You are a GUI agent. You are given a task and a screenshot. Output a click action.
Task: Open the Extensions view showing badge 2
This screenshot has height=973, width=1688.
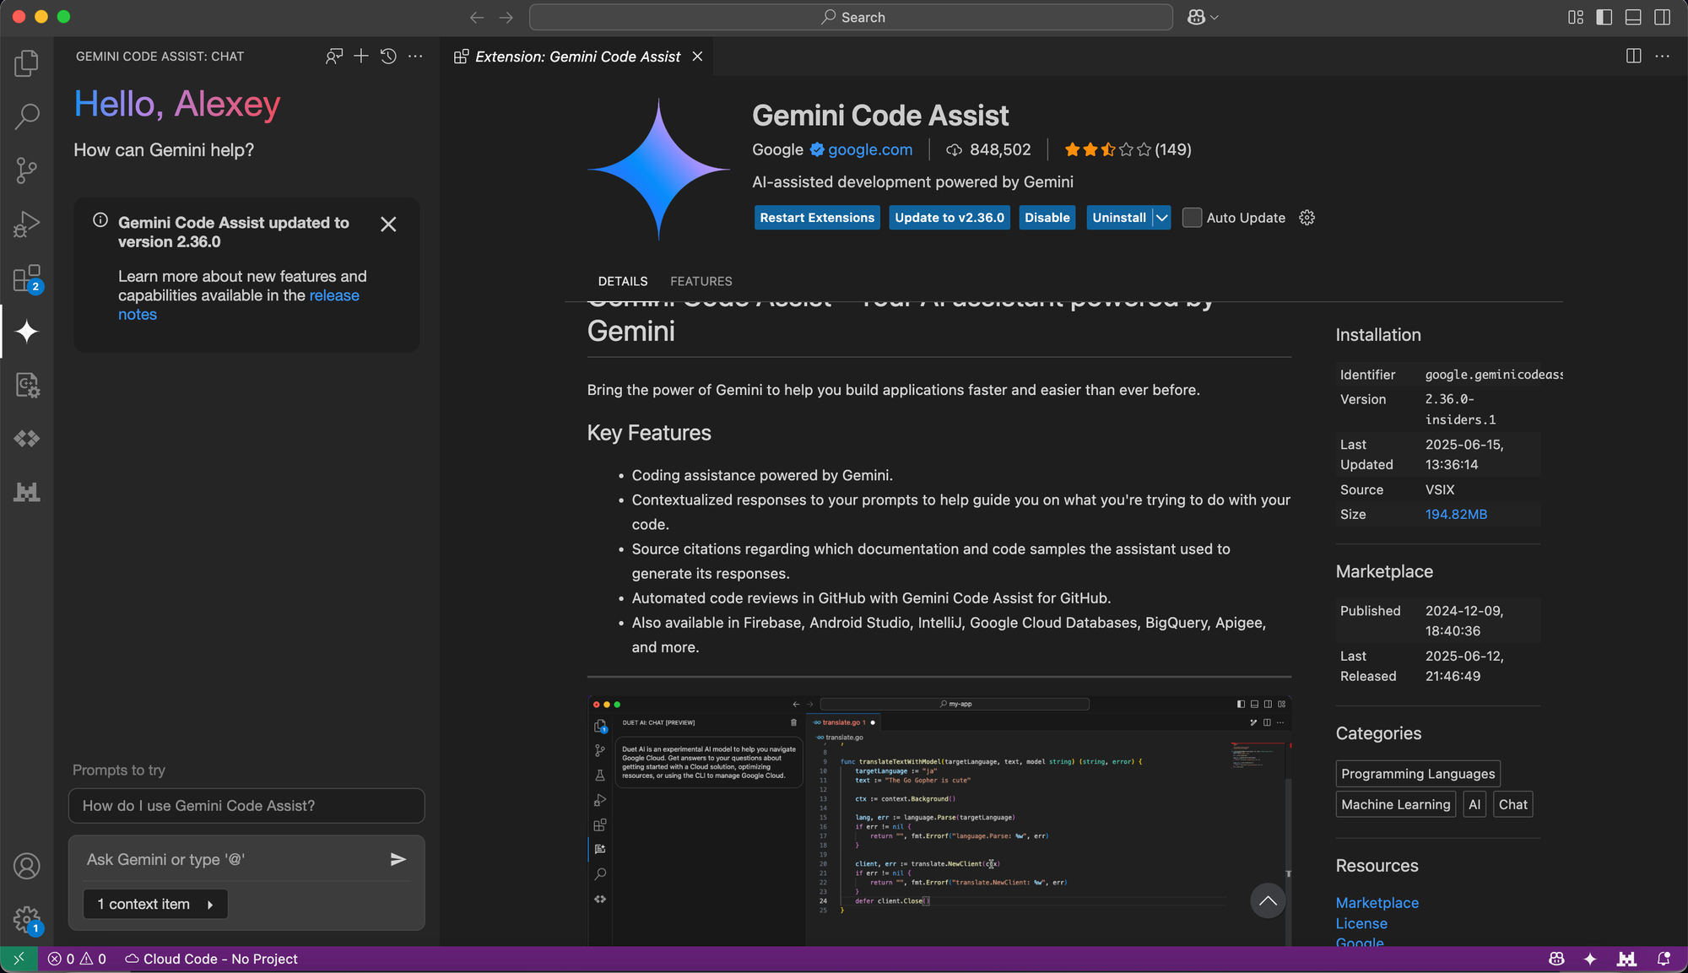pos(26,278)
